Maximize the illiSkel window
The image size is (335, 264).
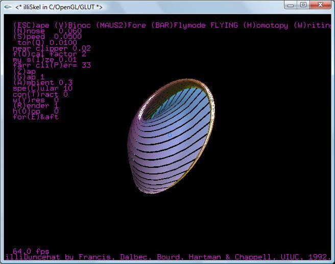pos(303,5)
